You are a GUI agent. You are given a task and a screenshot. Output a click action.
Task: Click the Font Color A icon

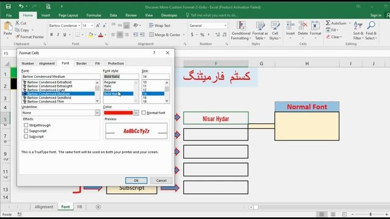tap(101, 35)
